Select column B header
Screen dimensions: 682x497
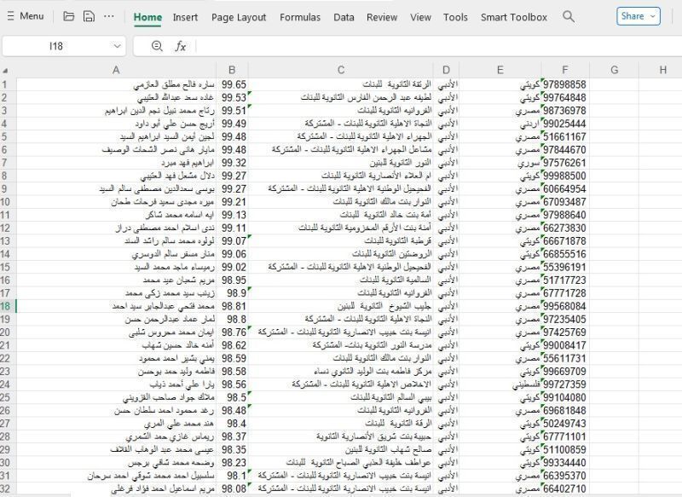click(x=232, y=70)
